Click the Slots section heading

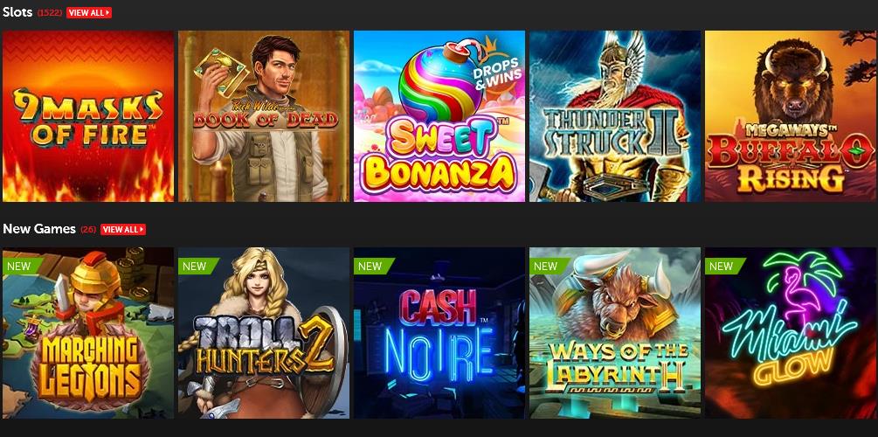(x=17, y=12)
